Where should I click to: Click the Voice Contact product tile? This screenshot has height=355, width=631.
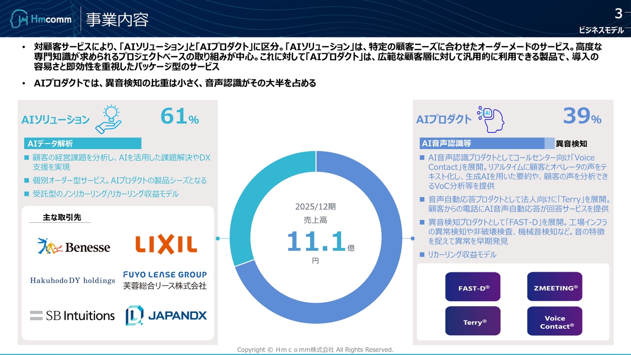point(555,320)
